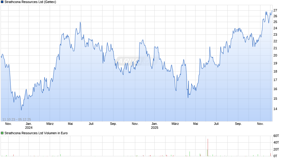Click the price axis label 24
Image resolution: width=285 pixels, height=159 pixels.
point(275,28)
